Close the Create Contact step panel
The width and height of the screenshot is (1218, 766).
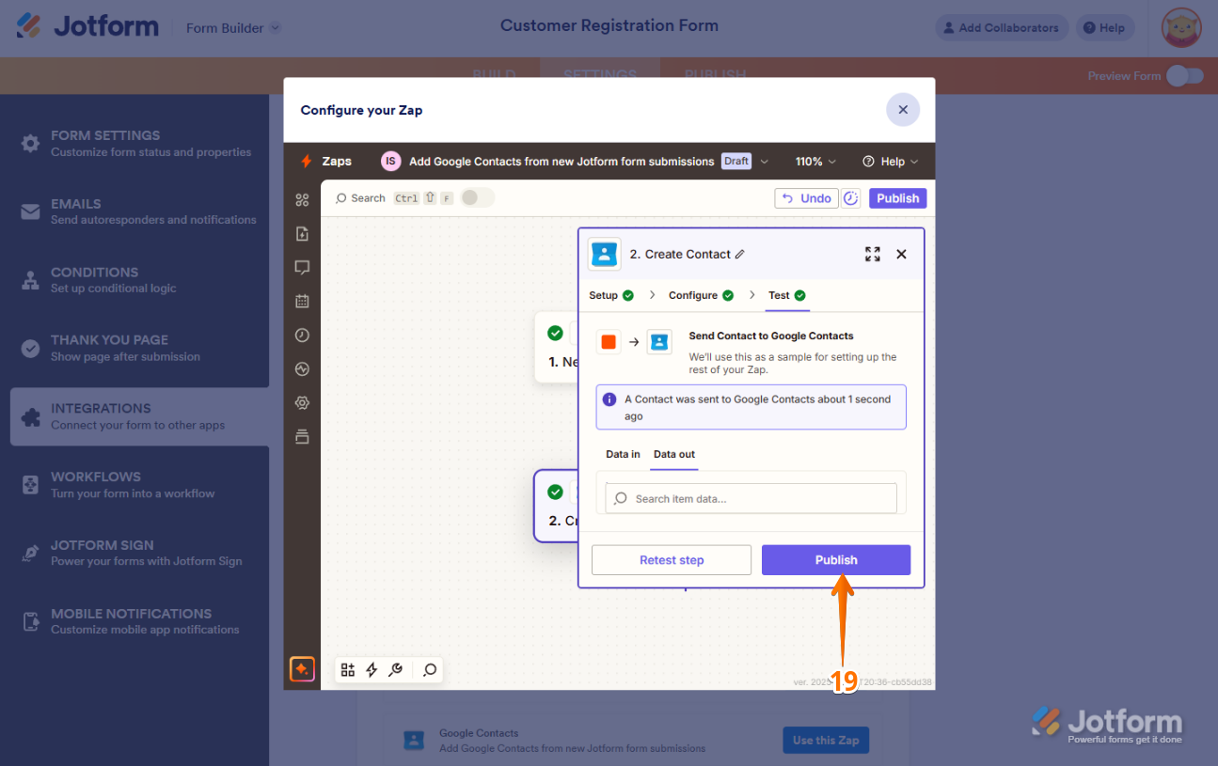tap(901, 254)
